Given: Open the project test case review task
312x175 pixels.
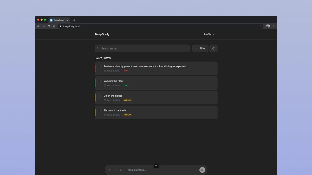Looking at the screenshot, I should point(145,66).
